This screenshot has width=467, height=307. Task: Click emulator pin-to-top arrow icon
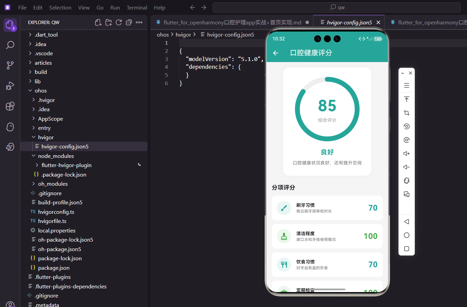407,99
